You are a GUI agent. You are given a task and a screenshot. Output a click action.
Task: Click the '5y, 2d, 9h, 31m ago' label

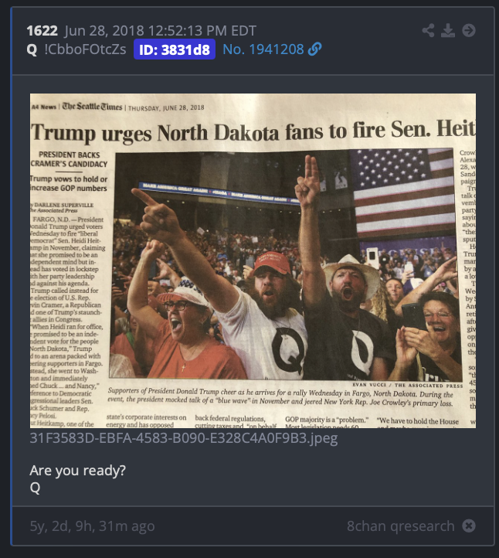(x=92, y=526)
